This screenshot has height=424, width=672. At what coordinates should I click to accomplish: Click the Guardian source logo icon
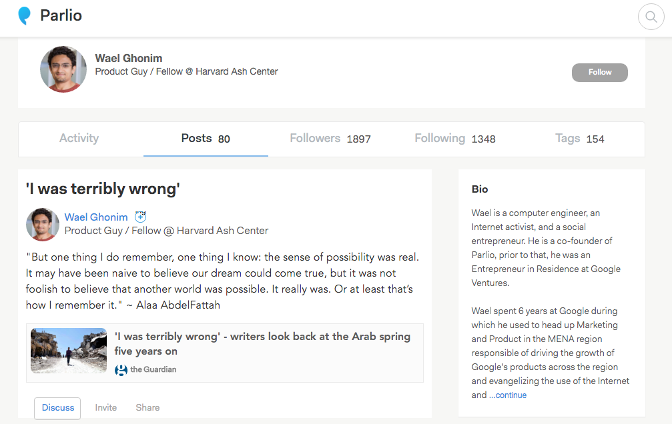pos(121,370)
